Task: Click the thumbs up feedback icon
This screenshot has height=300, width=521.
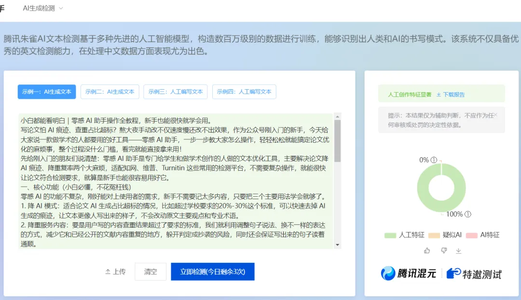Action: click(427, 250)
